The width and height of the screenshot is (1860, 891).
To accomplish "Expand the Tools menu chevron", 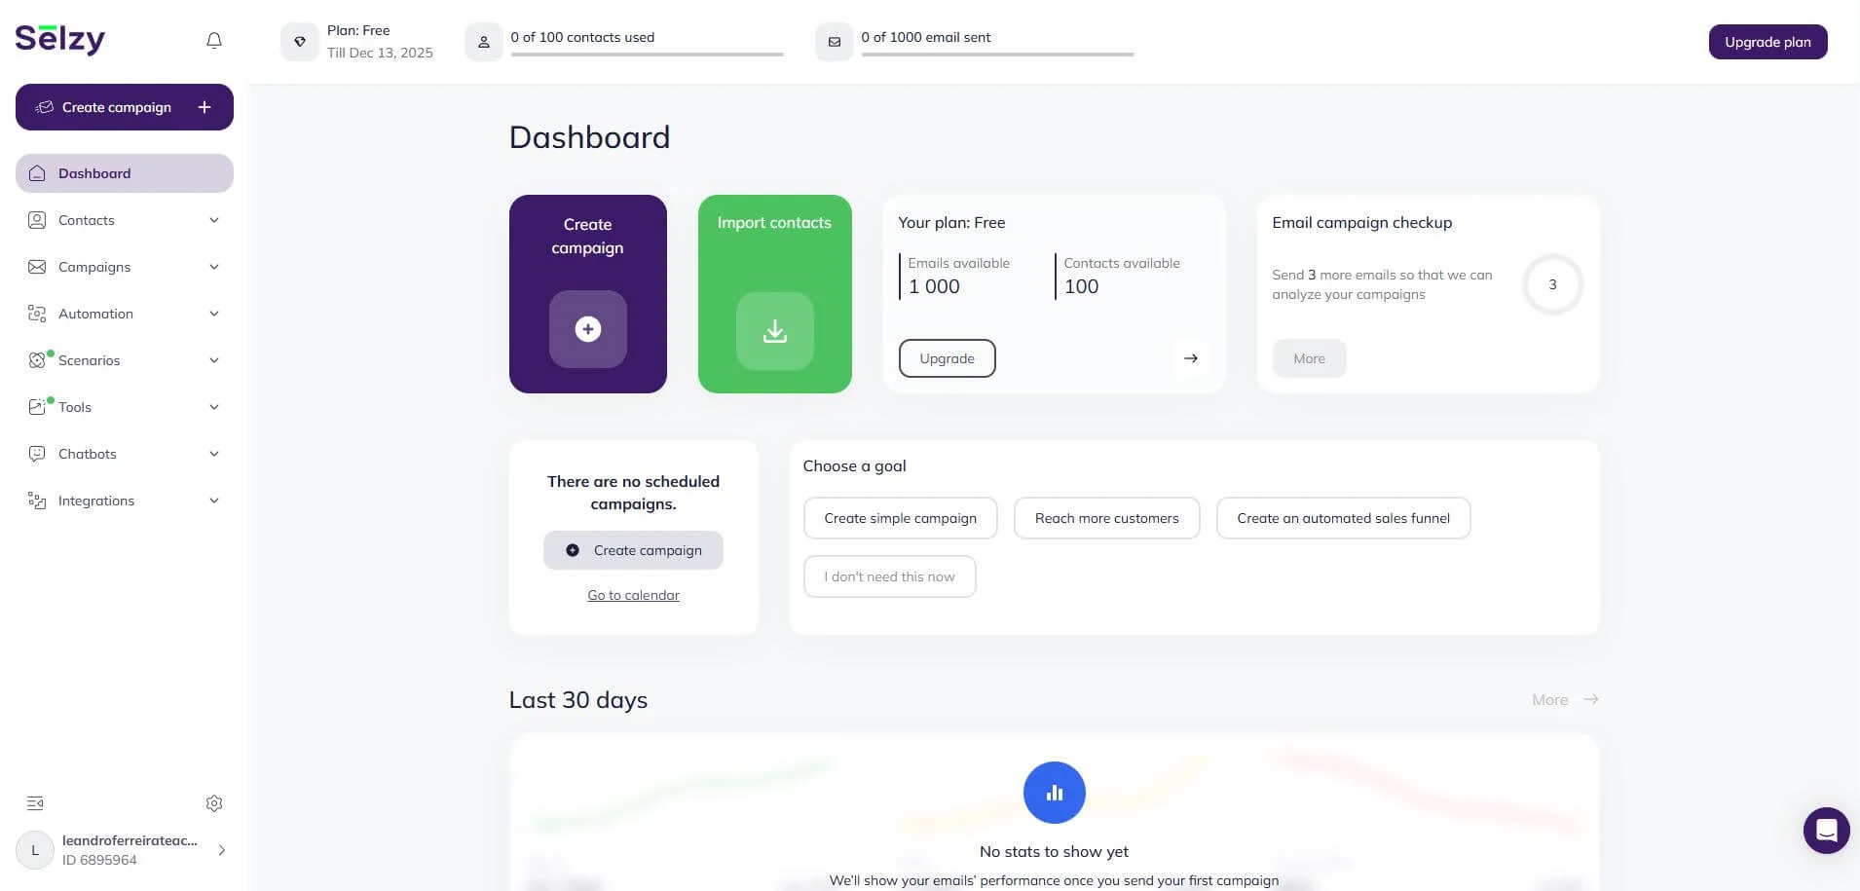I will pyautogui.click(x=214, y=407).
